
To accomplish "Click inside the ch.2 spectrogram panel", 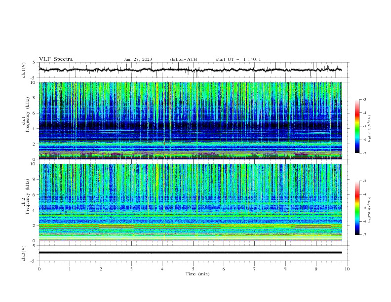I will [x=190, y=202].
